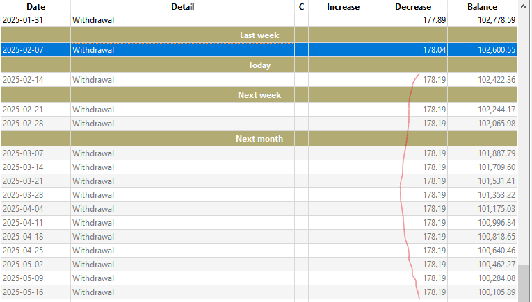Select the Today group header

tap(259, 65)
